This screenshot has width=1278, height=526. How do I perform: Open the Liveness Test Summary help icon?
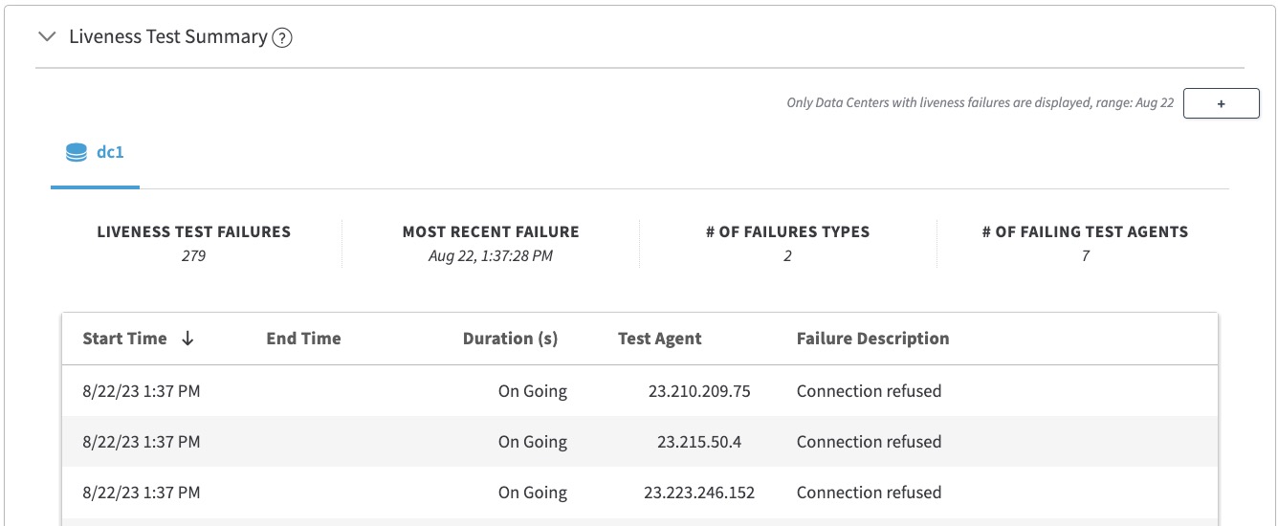[281, 38]
